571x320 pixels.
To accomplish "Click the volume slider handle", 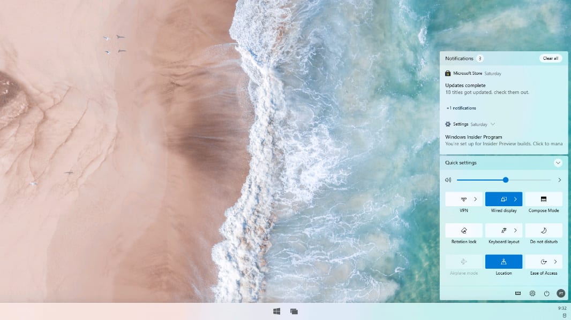I will 506,180.
